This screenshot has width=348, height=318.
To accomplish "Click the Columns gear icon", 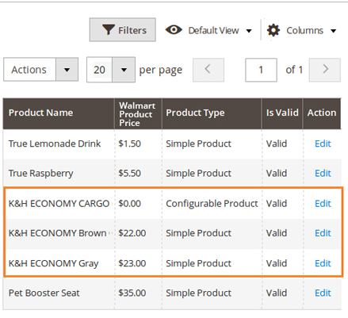I will (273, 30).
